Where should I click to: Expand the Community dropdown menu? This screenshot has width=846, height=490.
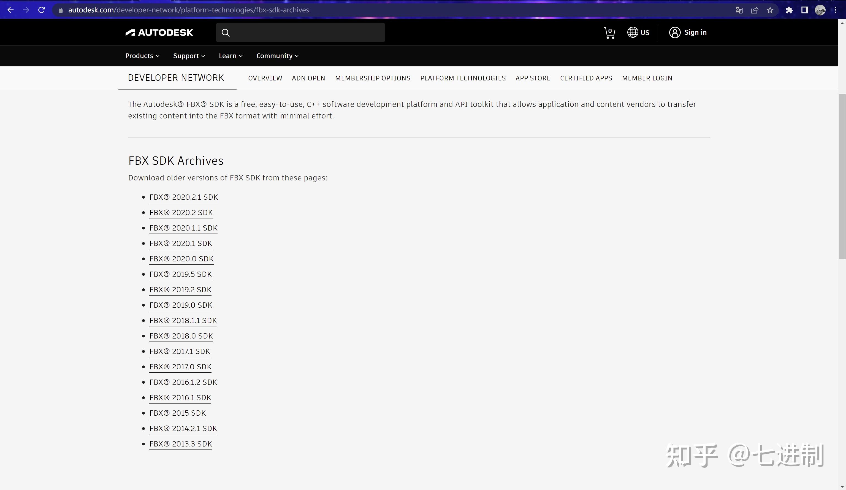click(277, 56)
